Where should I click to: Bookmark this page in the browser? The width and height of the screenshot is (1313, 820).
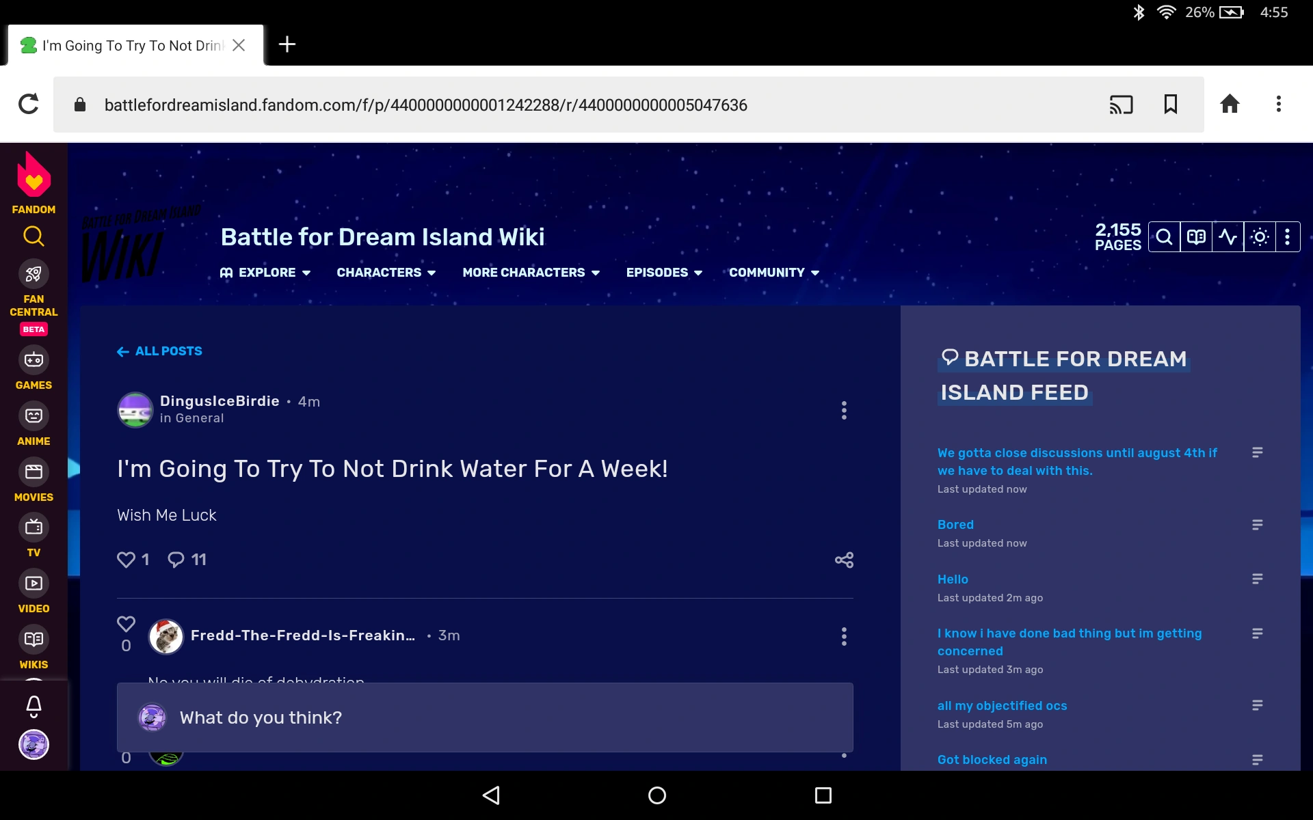(x=1171, y=105)
